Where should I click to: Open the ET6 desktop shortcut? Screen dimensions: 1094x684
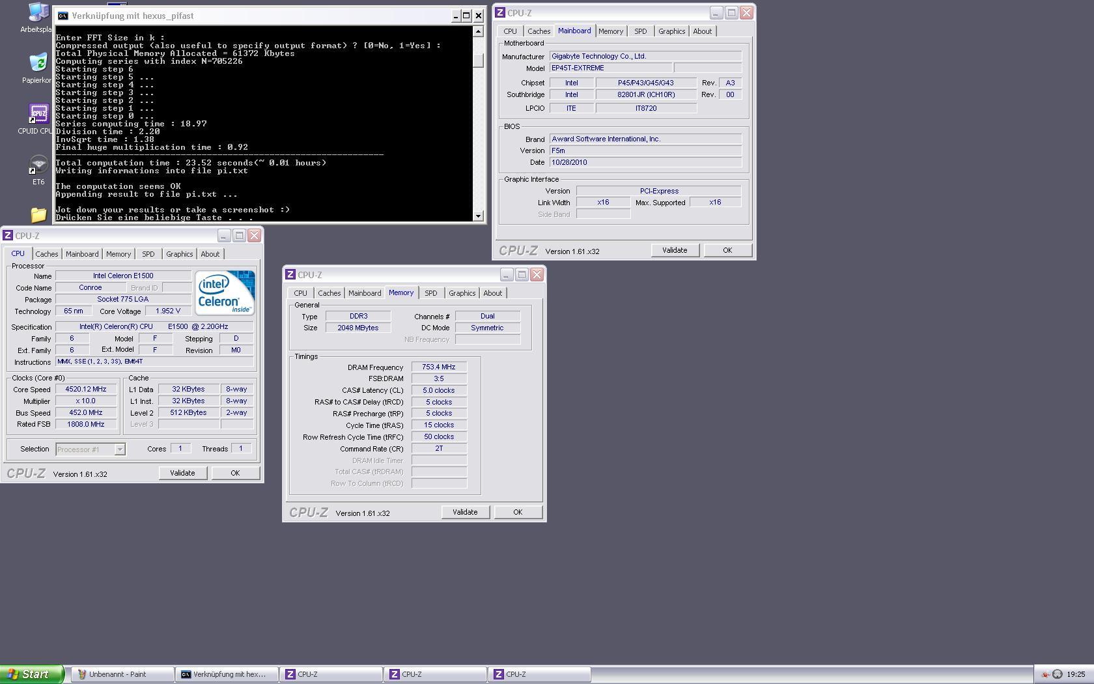pyautogui.click(x=38, y=169)
